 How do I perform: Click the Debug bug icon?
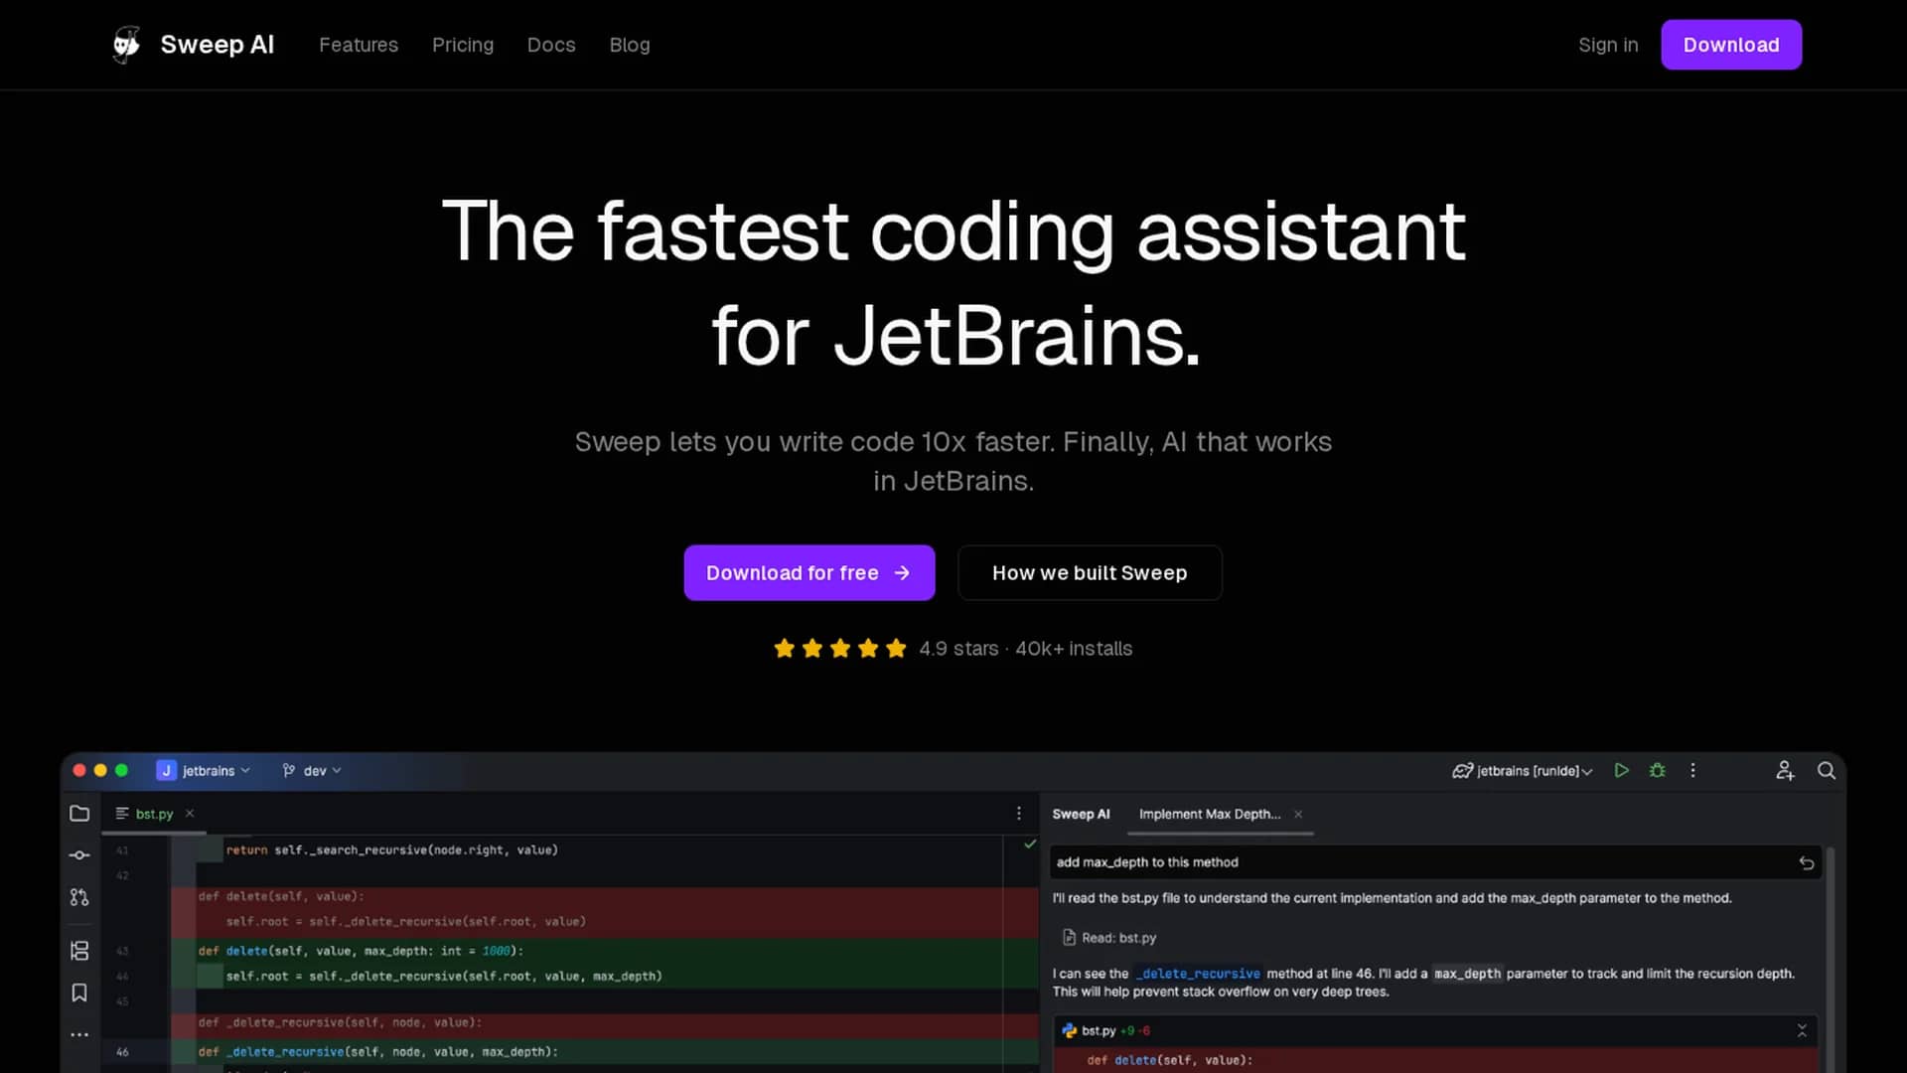tap(1657, 770)
